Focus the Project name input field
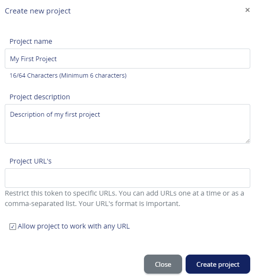The width and height of the screenshot is (255, 278). pyautogui.click(x=127, y=59)
